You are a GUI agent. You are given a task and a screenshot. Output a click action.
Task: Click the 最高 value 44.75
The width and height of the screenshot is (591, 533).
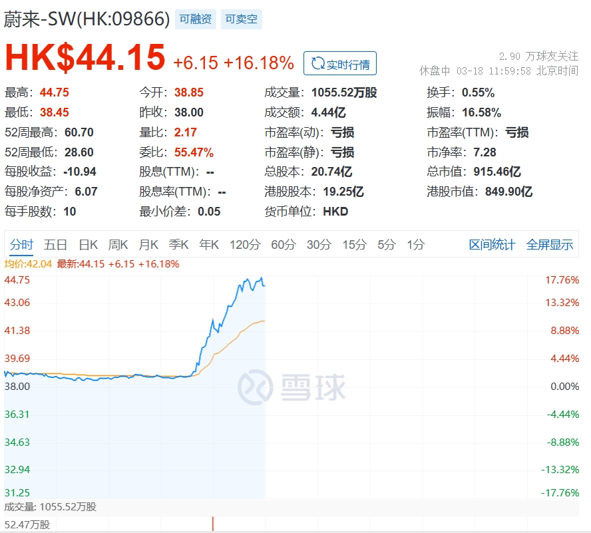(55, 92)
